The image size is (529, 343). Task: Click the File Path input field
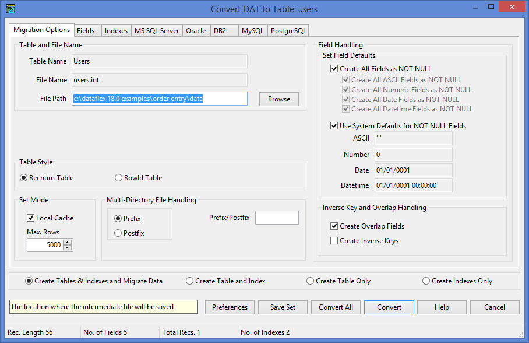(x=160, y=99)
